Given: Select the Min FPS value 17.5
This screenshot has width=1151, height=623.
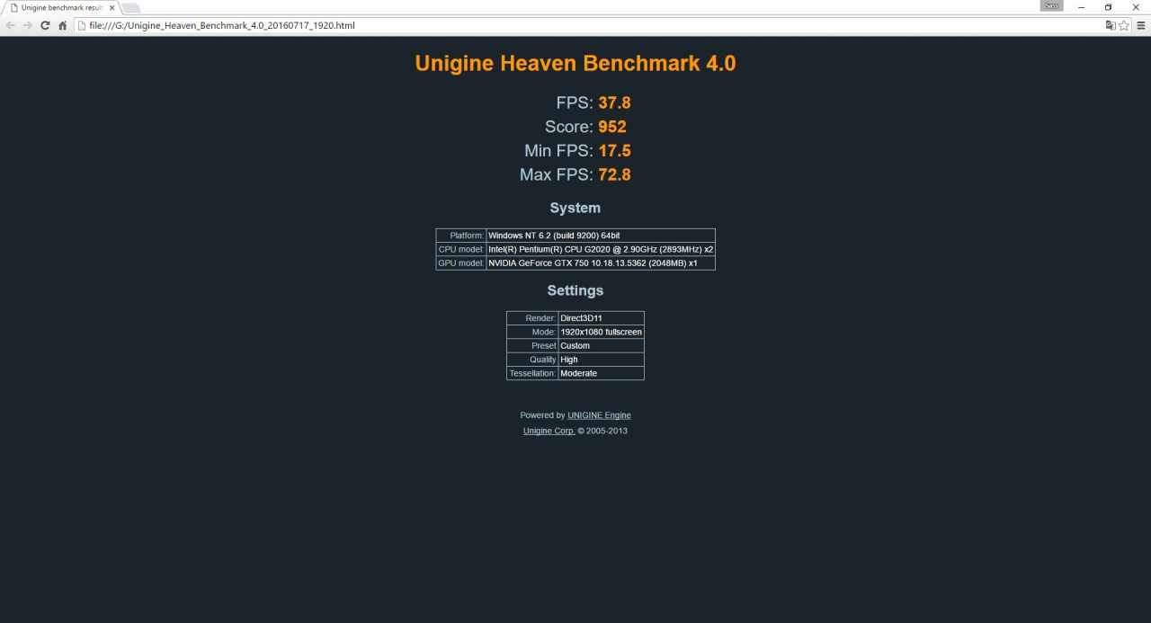Looking at the screenshot, I should [x=615, y=151].
